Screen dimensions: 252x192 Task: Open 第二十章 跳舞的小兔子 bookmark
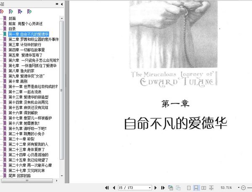[26, 134]
